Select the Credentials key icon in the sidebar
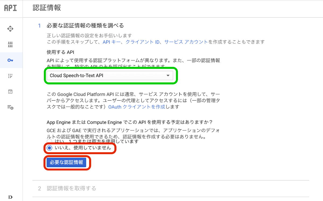The height and width of the screenshot is (201, 323). tap(10, 60)
